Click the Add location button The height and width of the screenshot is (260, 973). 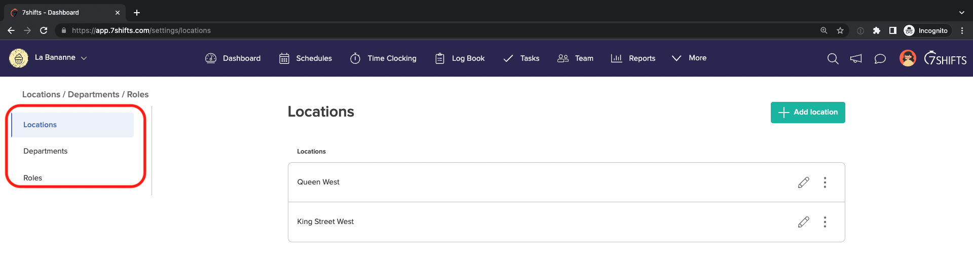808,113
